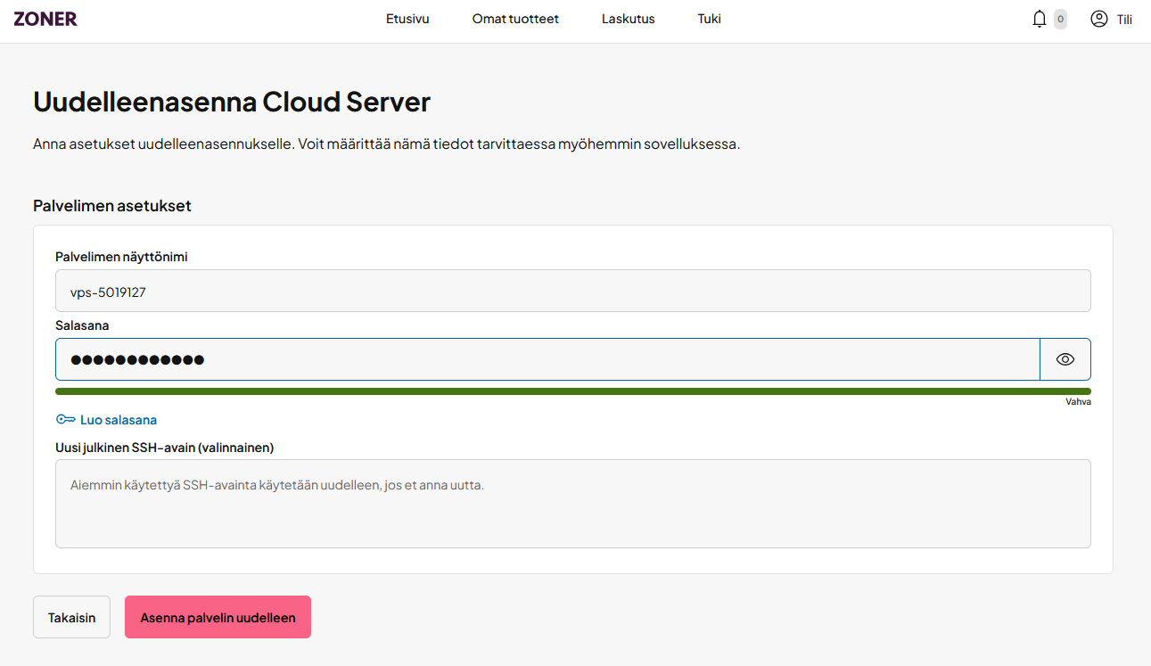Click Asenna palvelin uudelleen button
Image resolution: width=1151 pixels, height=666 pixels.
[x=218, y=617]
